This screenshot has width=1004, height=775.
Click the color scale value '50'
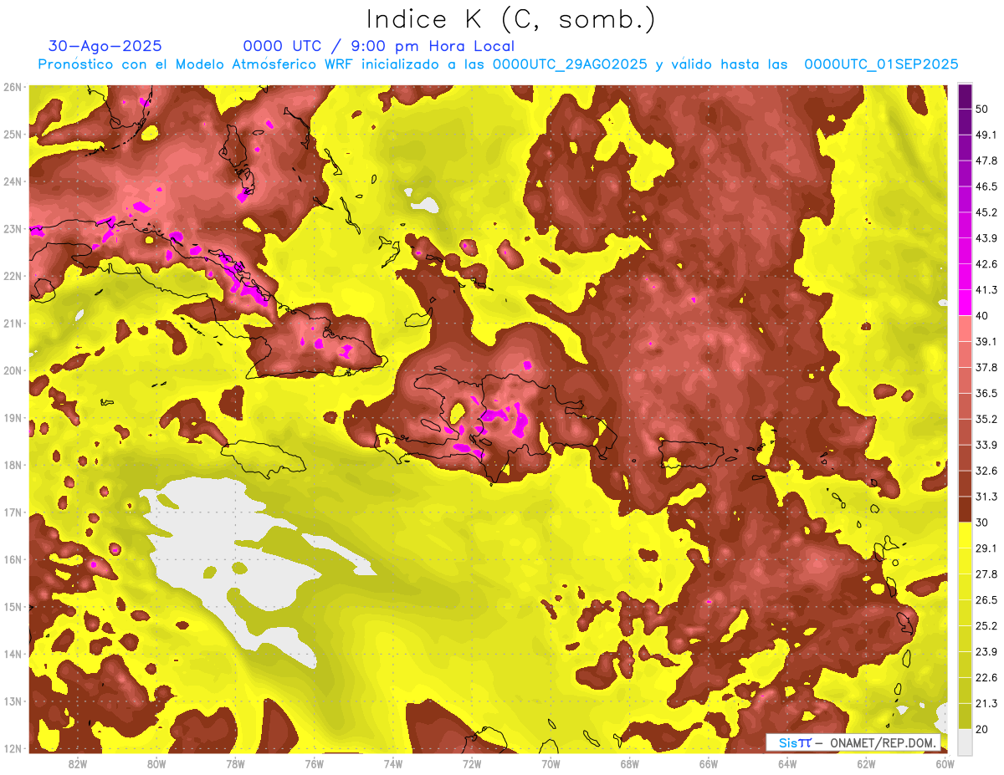click(982, 110)
